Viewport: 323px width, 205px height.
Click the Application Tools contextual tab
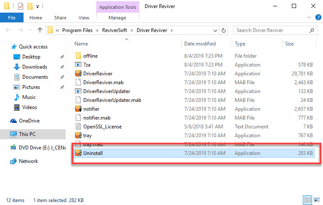tap(118, 7)
